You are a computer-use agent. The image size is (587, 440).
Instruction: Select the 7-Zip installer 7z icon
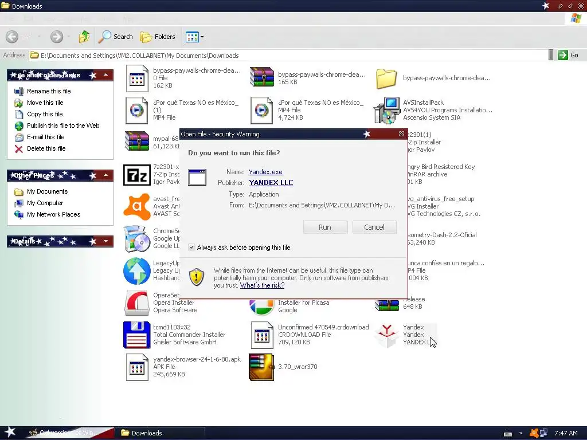tap(136, 175)
